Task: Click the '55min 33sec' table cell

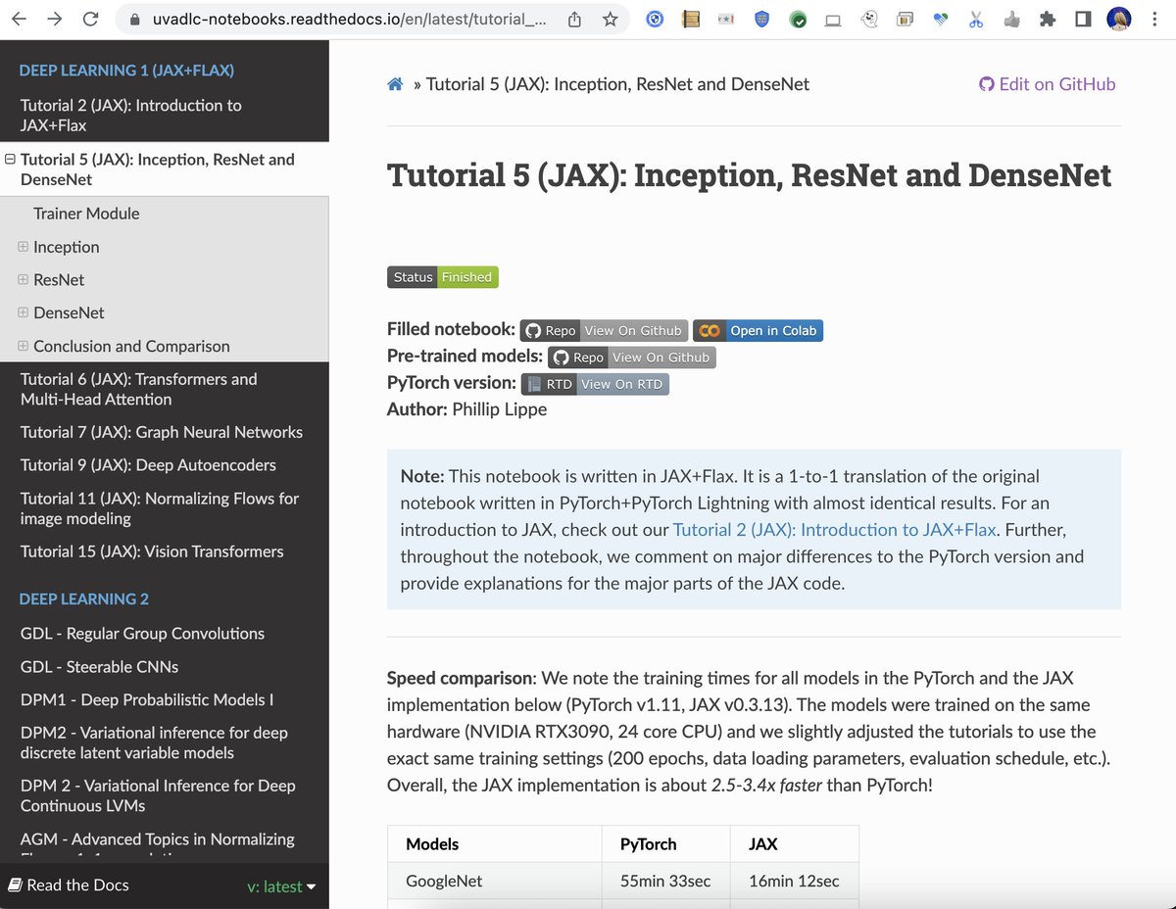Action: (666, 882)
